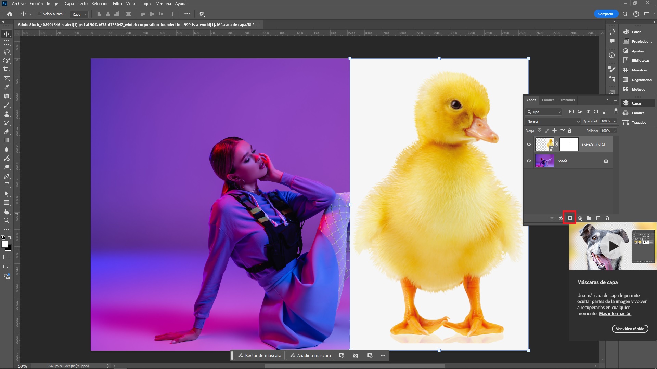Open the Capas panel hamburger menu
This screenshot has width=657, height=369.
(x=615, y=100)
